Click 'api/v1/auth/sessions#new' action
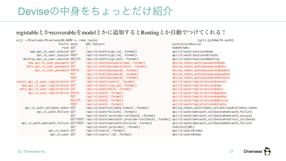The height and width of the screenshot is (161, 286). pyautogui.click(x=192, y=51)
